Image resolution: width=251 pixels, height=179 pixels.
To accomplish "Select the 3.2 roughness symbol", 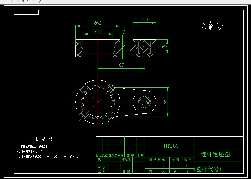I will [220, 26].
